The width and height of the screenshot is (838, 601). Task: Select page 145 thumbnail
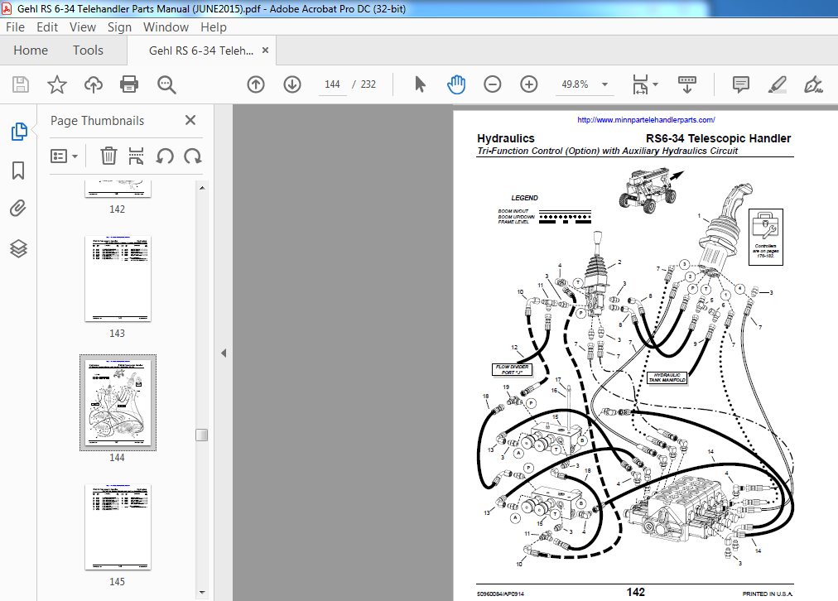point(118,526)
